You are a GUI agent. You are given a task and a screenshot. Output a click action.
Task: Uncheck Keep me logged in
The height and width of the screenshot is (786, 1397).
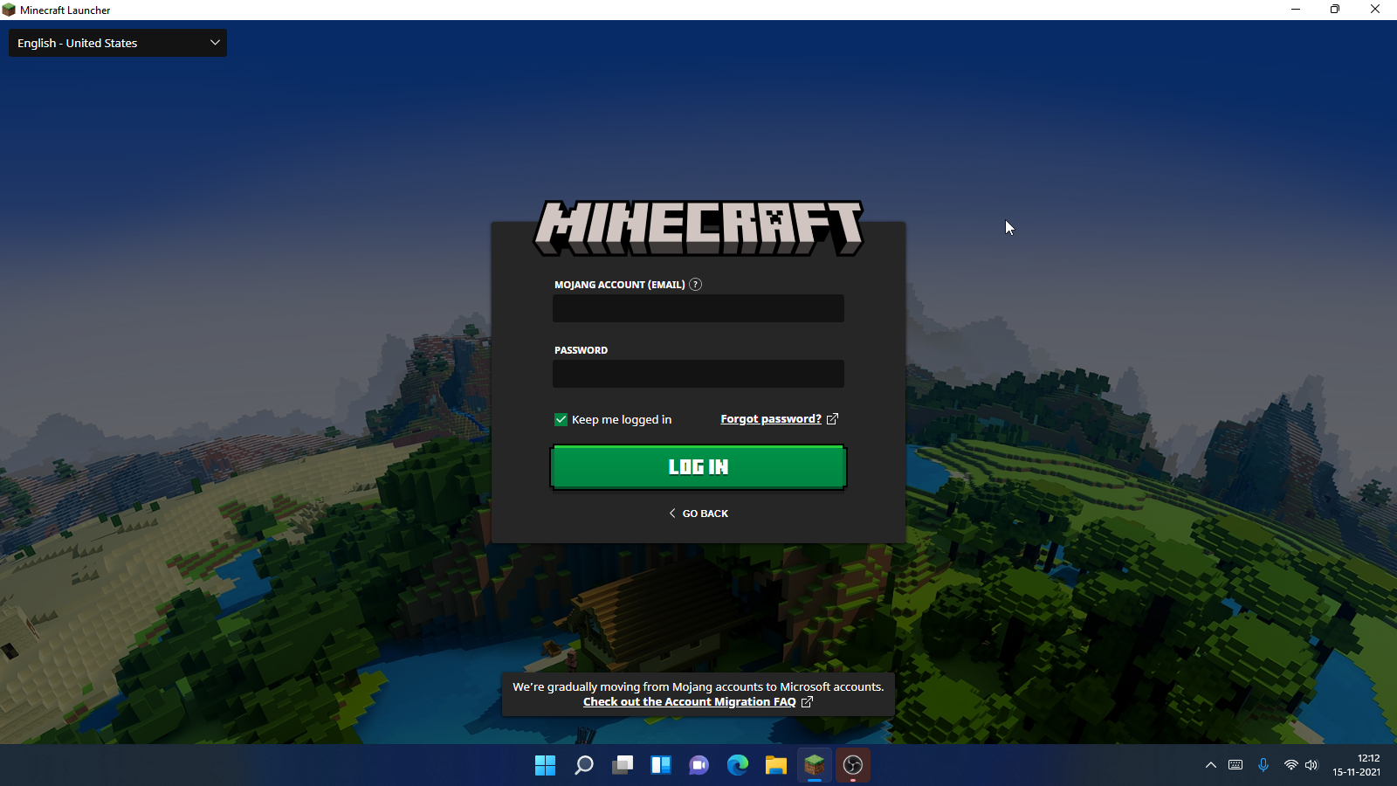coord(561,420)
